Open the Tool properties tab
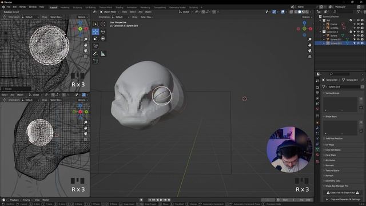This screenshot has height=206, width=366. point(317,81)
